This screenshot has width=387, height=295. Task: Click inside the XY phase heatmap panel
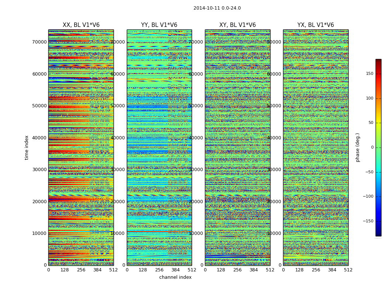point(237,147)
